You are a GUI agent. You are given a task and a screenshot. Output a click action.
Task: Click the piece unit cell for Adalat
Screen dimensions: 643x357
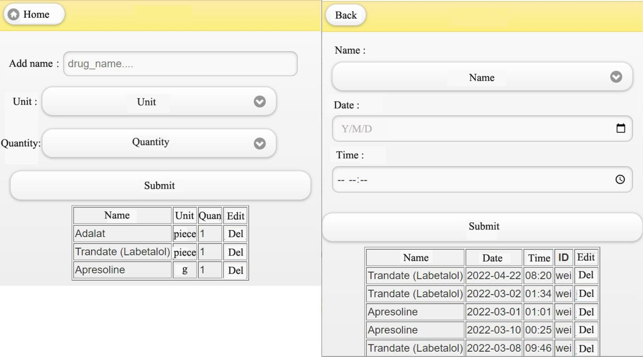click(x=184, y=234)
